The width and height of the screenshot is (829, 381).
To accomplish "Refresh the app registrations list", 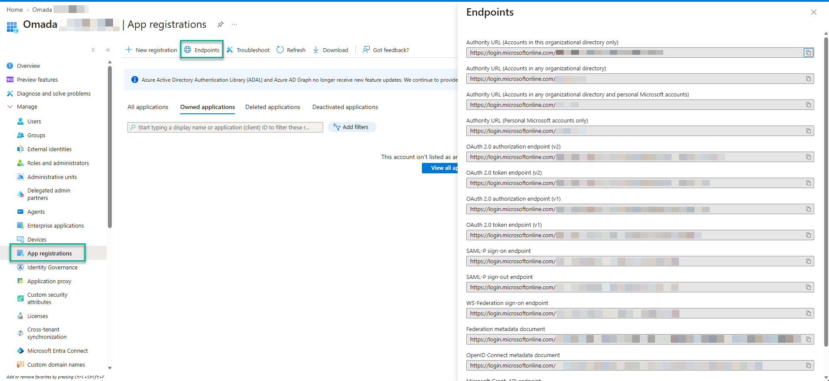I will pos(291,50).
